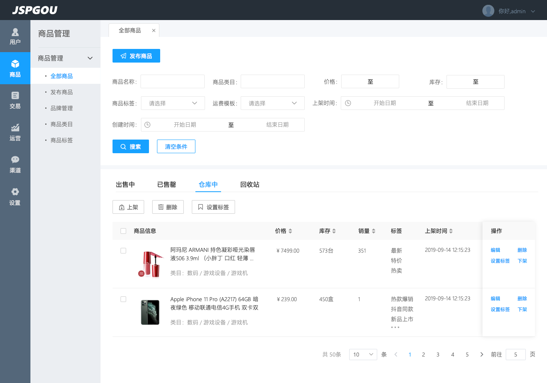Open the 运营 panel from the sidebar

15,132
